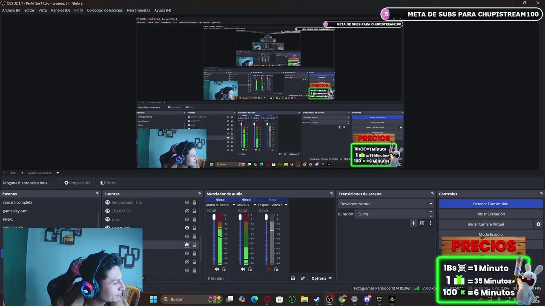Add a new scene transition
545x306 pixels.
tap(413, 223)
